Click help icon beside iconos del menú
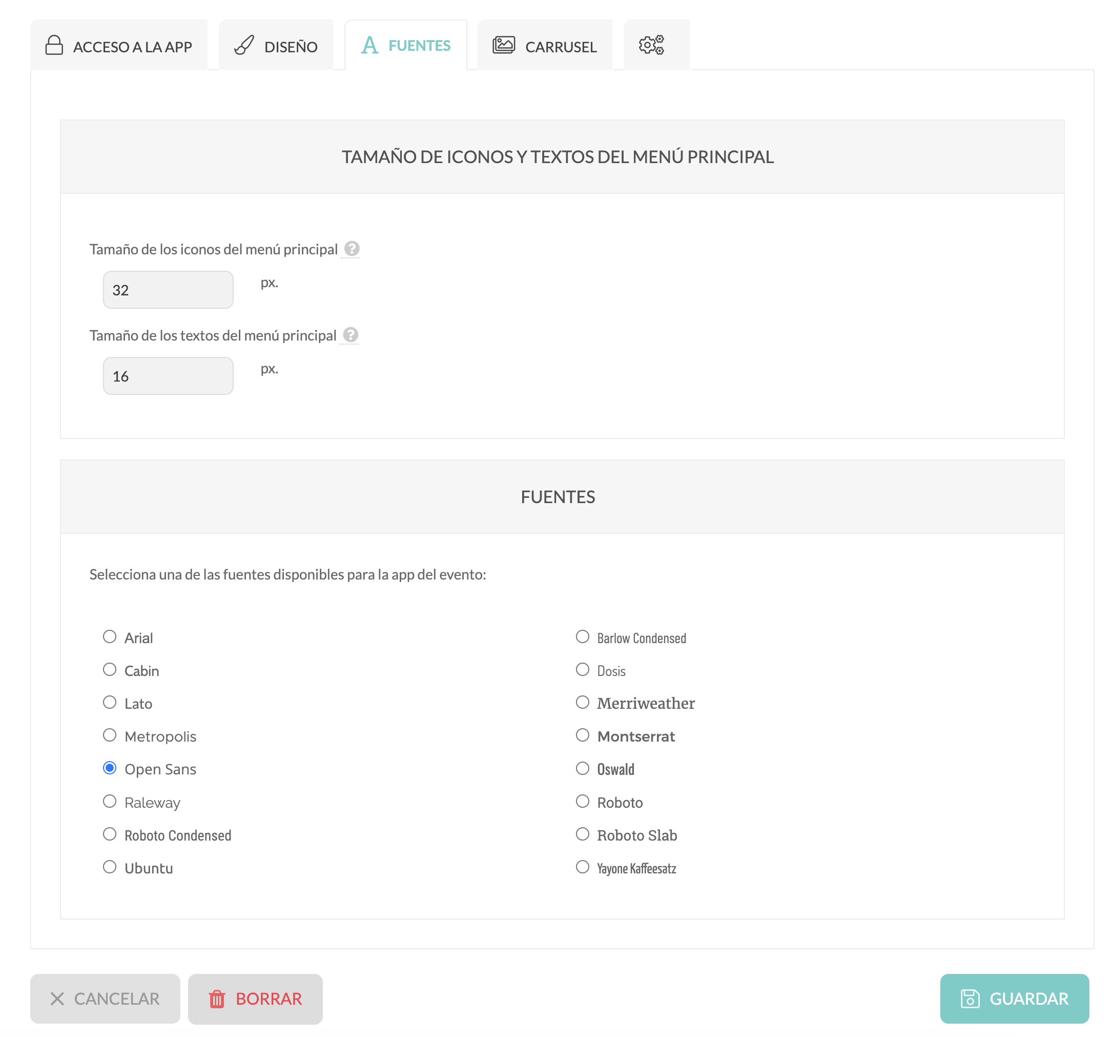This screenshot has width=1113, height=1037. 352,248
